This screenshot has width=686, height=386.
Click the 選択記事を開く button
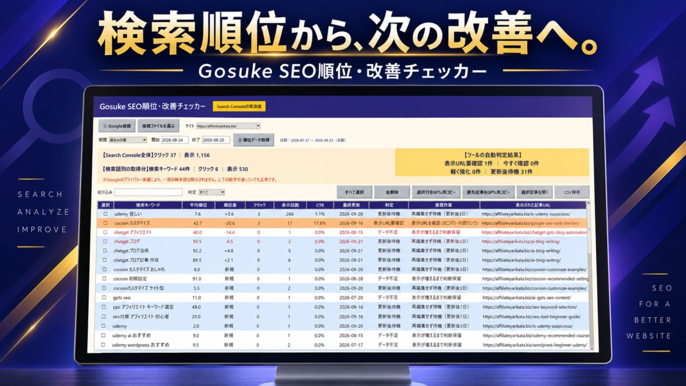click(x=535, y=192)
